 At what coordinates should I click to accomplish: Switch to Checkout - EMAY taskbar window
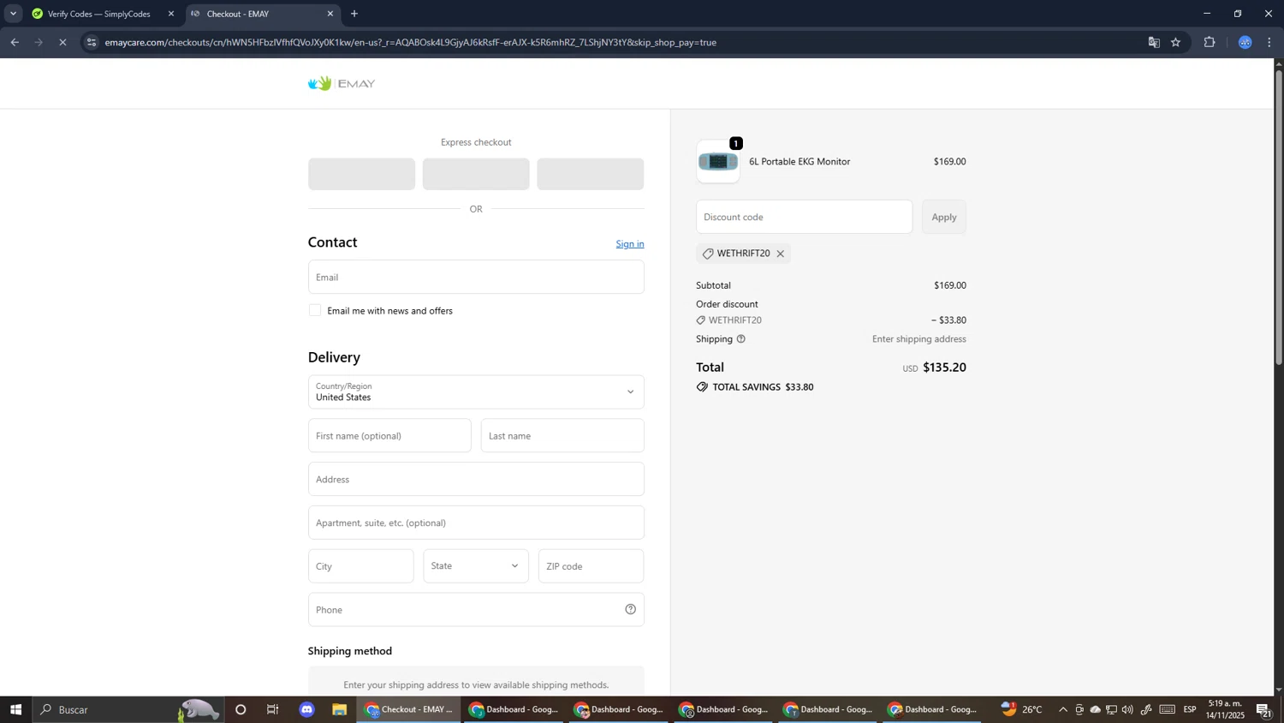408,709
